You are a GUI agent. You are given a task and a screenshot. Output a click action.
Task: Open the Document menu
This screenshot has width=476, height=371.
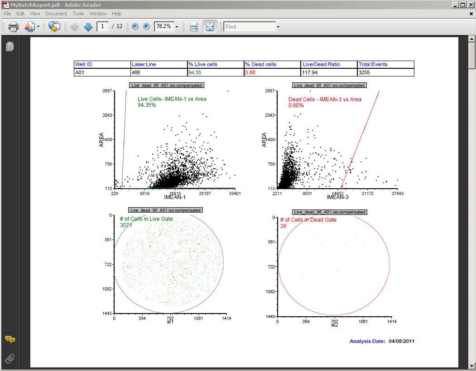[x=56, y=14]
